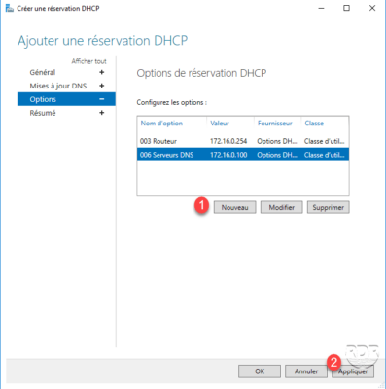Click Classe d'util... cell in Serveurs DNS row
The width and height of the screenshot is (386, 389).
pos(324,155)
